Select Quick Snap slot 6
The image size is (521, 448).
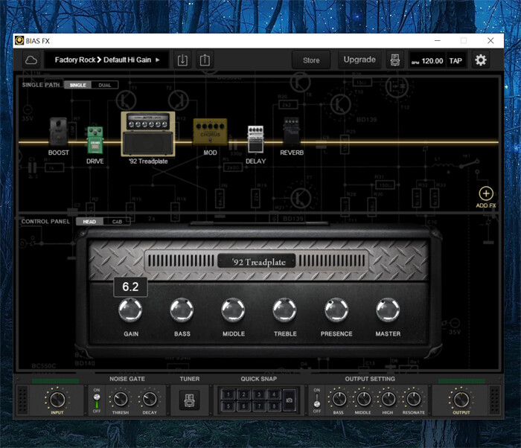(243, 406)
